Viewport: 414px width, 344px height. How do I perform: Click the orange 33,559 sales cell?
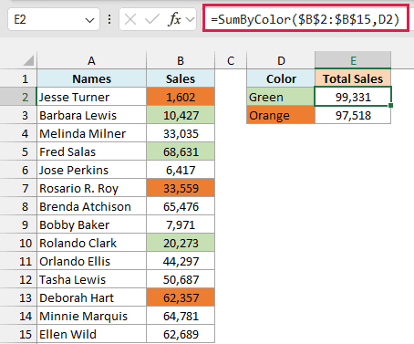click(x=181, y=188)
